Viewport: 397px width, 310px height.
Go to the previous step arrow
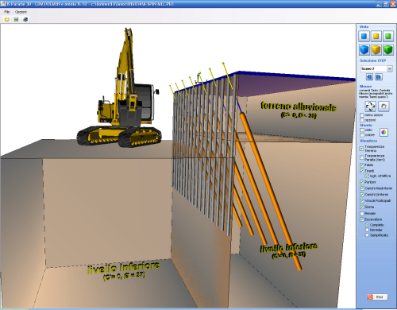coord(369,77)
